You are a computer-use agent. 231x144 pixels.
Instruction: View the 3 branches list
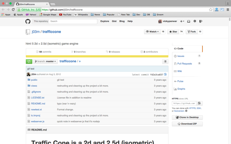[x=79, y=52]
